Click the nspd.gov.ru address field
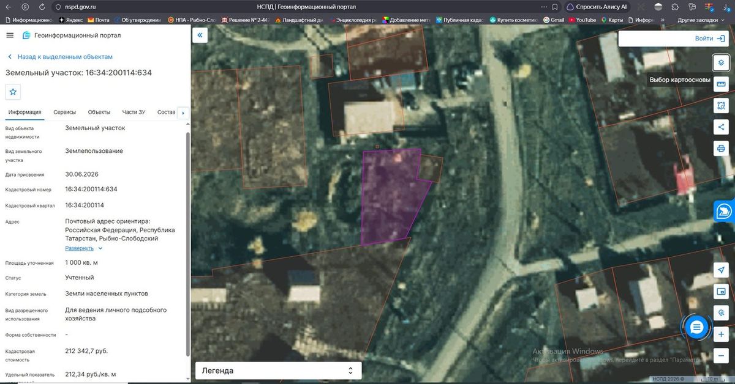This screenshot has width=735, height=384. [x=80, y=7]
